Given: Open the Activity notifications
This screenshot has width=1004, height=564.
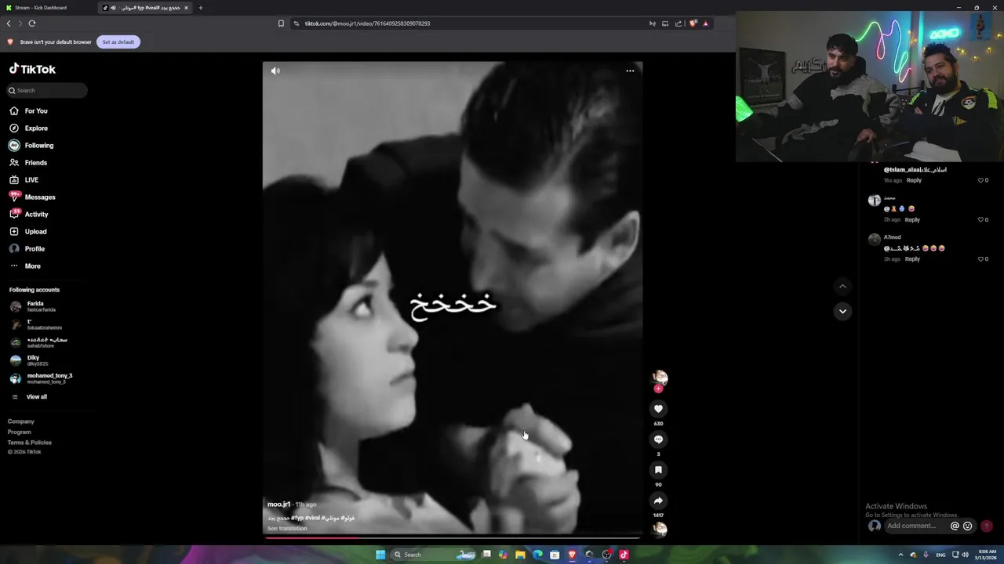Looking at the screenshot, I should coord(29,214).
